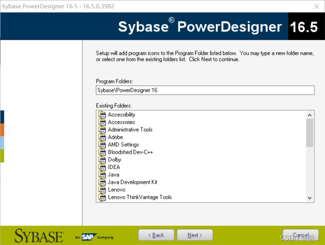Click the Bloodshed Dev-C++ folder icon
Screen dimensions: 325x245
point(102,152)
